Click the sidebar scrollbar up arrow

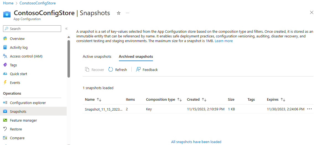69,37
